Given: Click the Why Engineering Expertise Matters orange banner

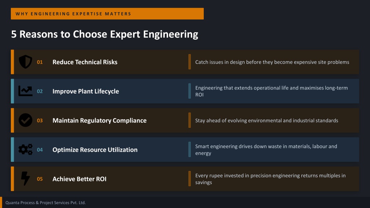Looking at the screenshot, I should (x=107, y=14).
